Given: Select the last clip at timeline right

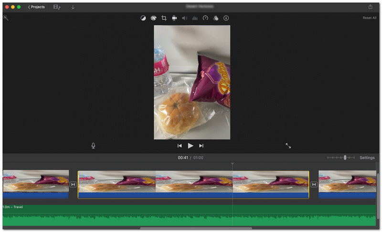Looking at the screenshot, I should coord(348,184).
